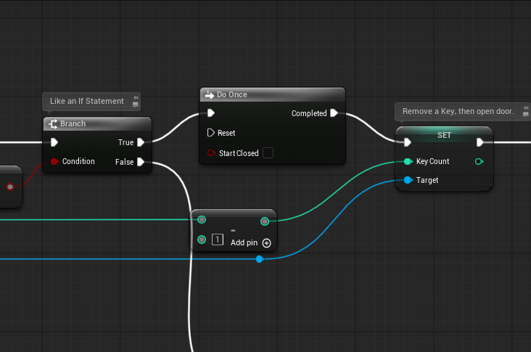Select the Branch node title
The image size is (531, 352).
click(73, 123)
